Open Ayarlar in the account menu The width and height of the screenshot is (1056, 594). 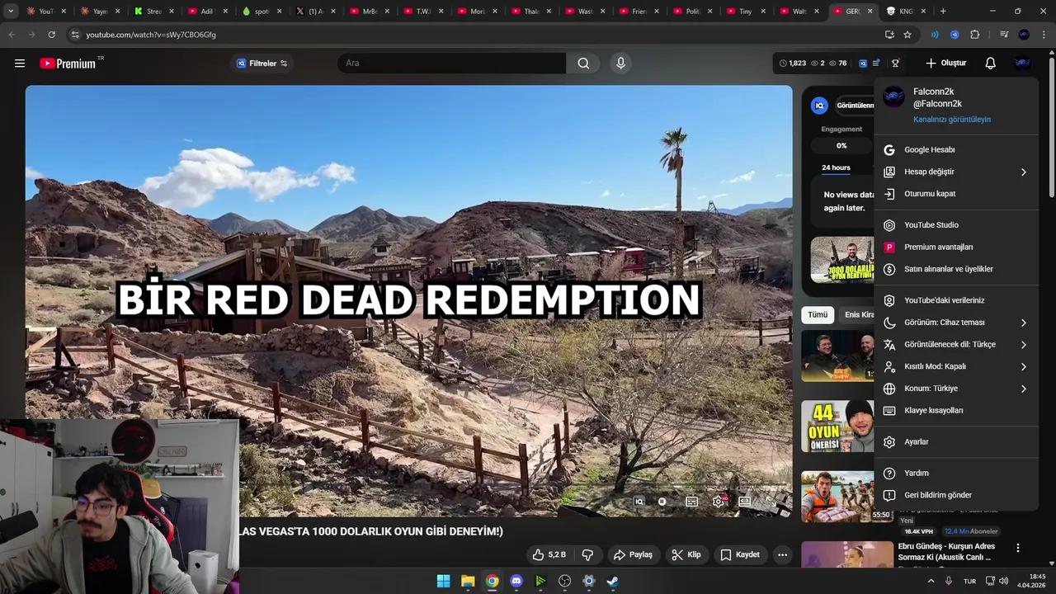[955, 441]
